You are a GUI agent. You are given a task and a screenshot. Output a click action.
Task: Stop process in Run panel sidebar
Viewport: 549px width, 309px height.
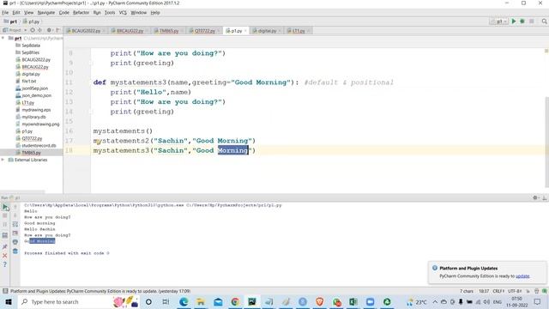click(5, 215)
